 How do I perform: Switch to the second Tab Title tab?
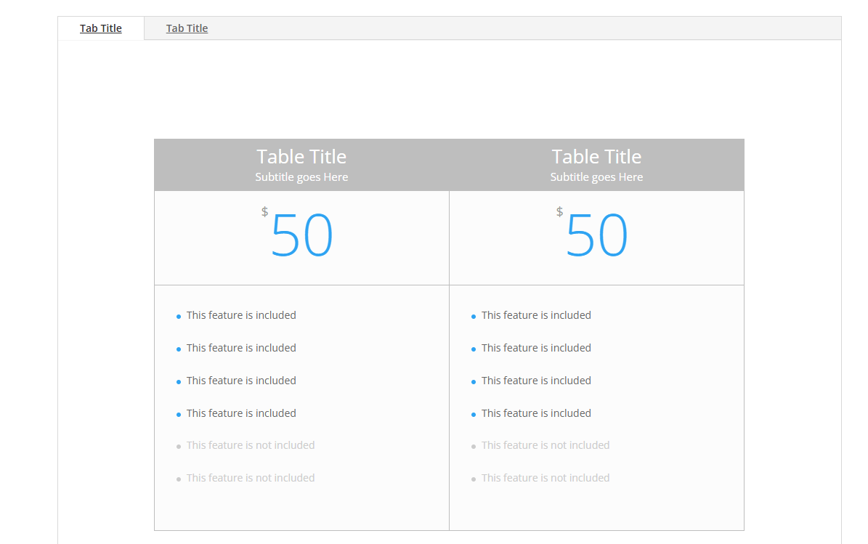click(187, 28)
